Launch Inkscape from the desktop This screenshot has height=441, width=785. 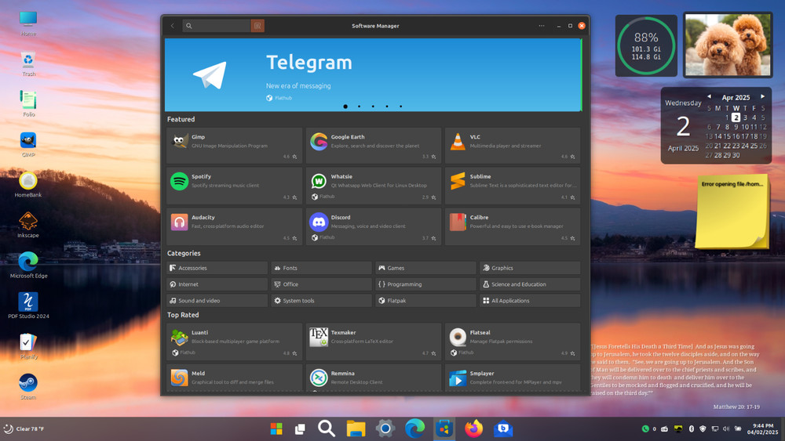(x=28, y=222)
